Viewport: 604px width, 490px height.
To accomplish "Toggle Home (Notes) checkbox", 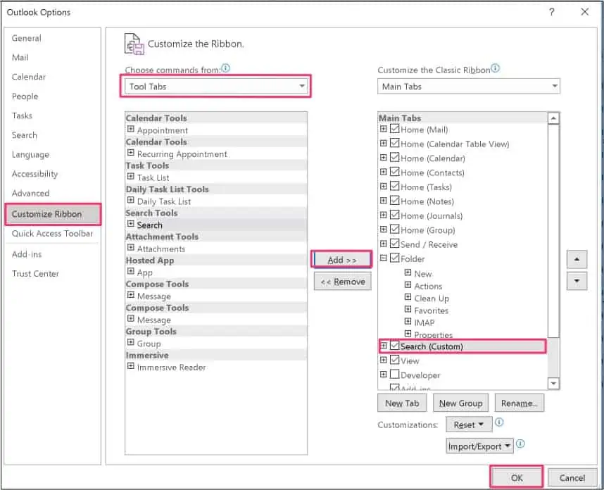I will click(394, 201).
